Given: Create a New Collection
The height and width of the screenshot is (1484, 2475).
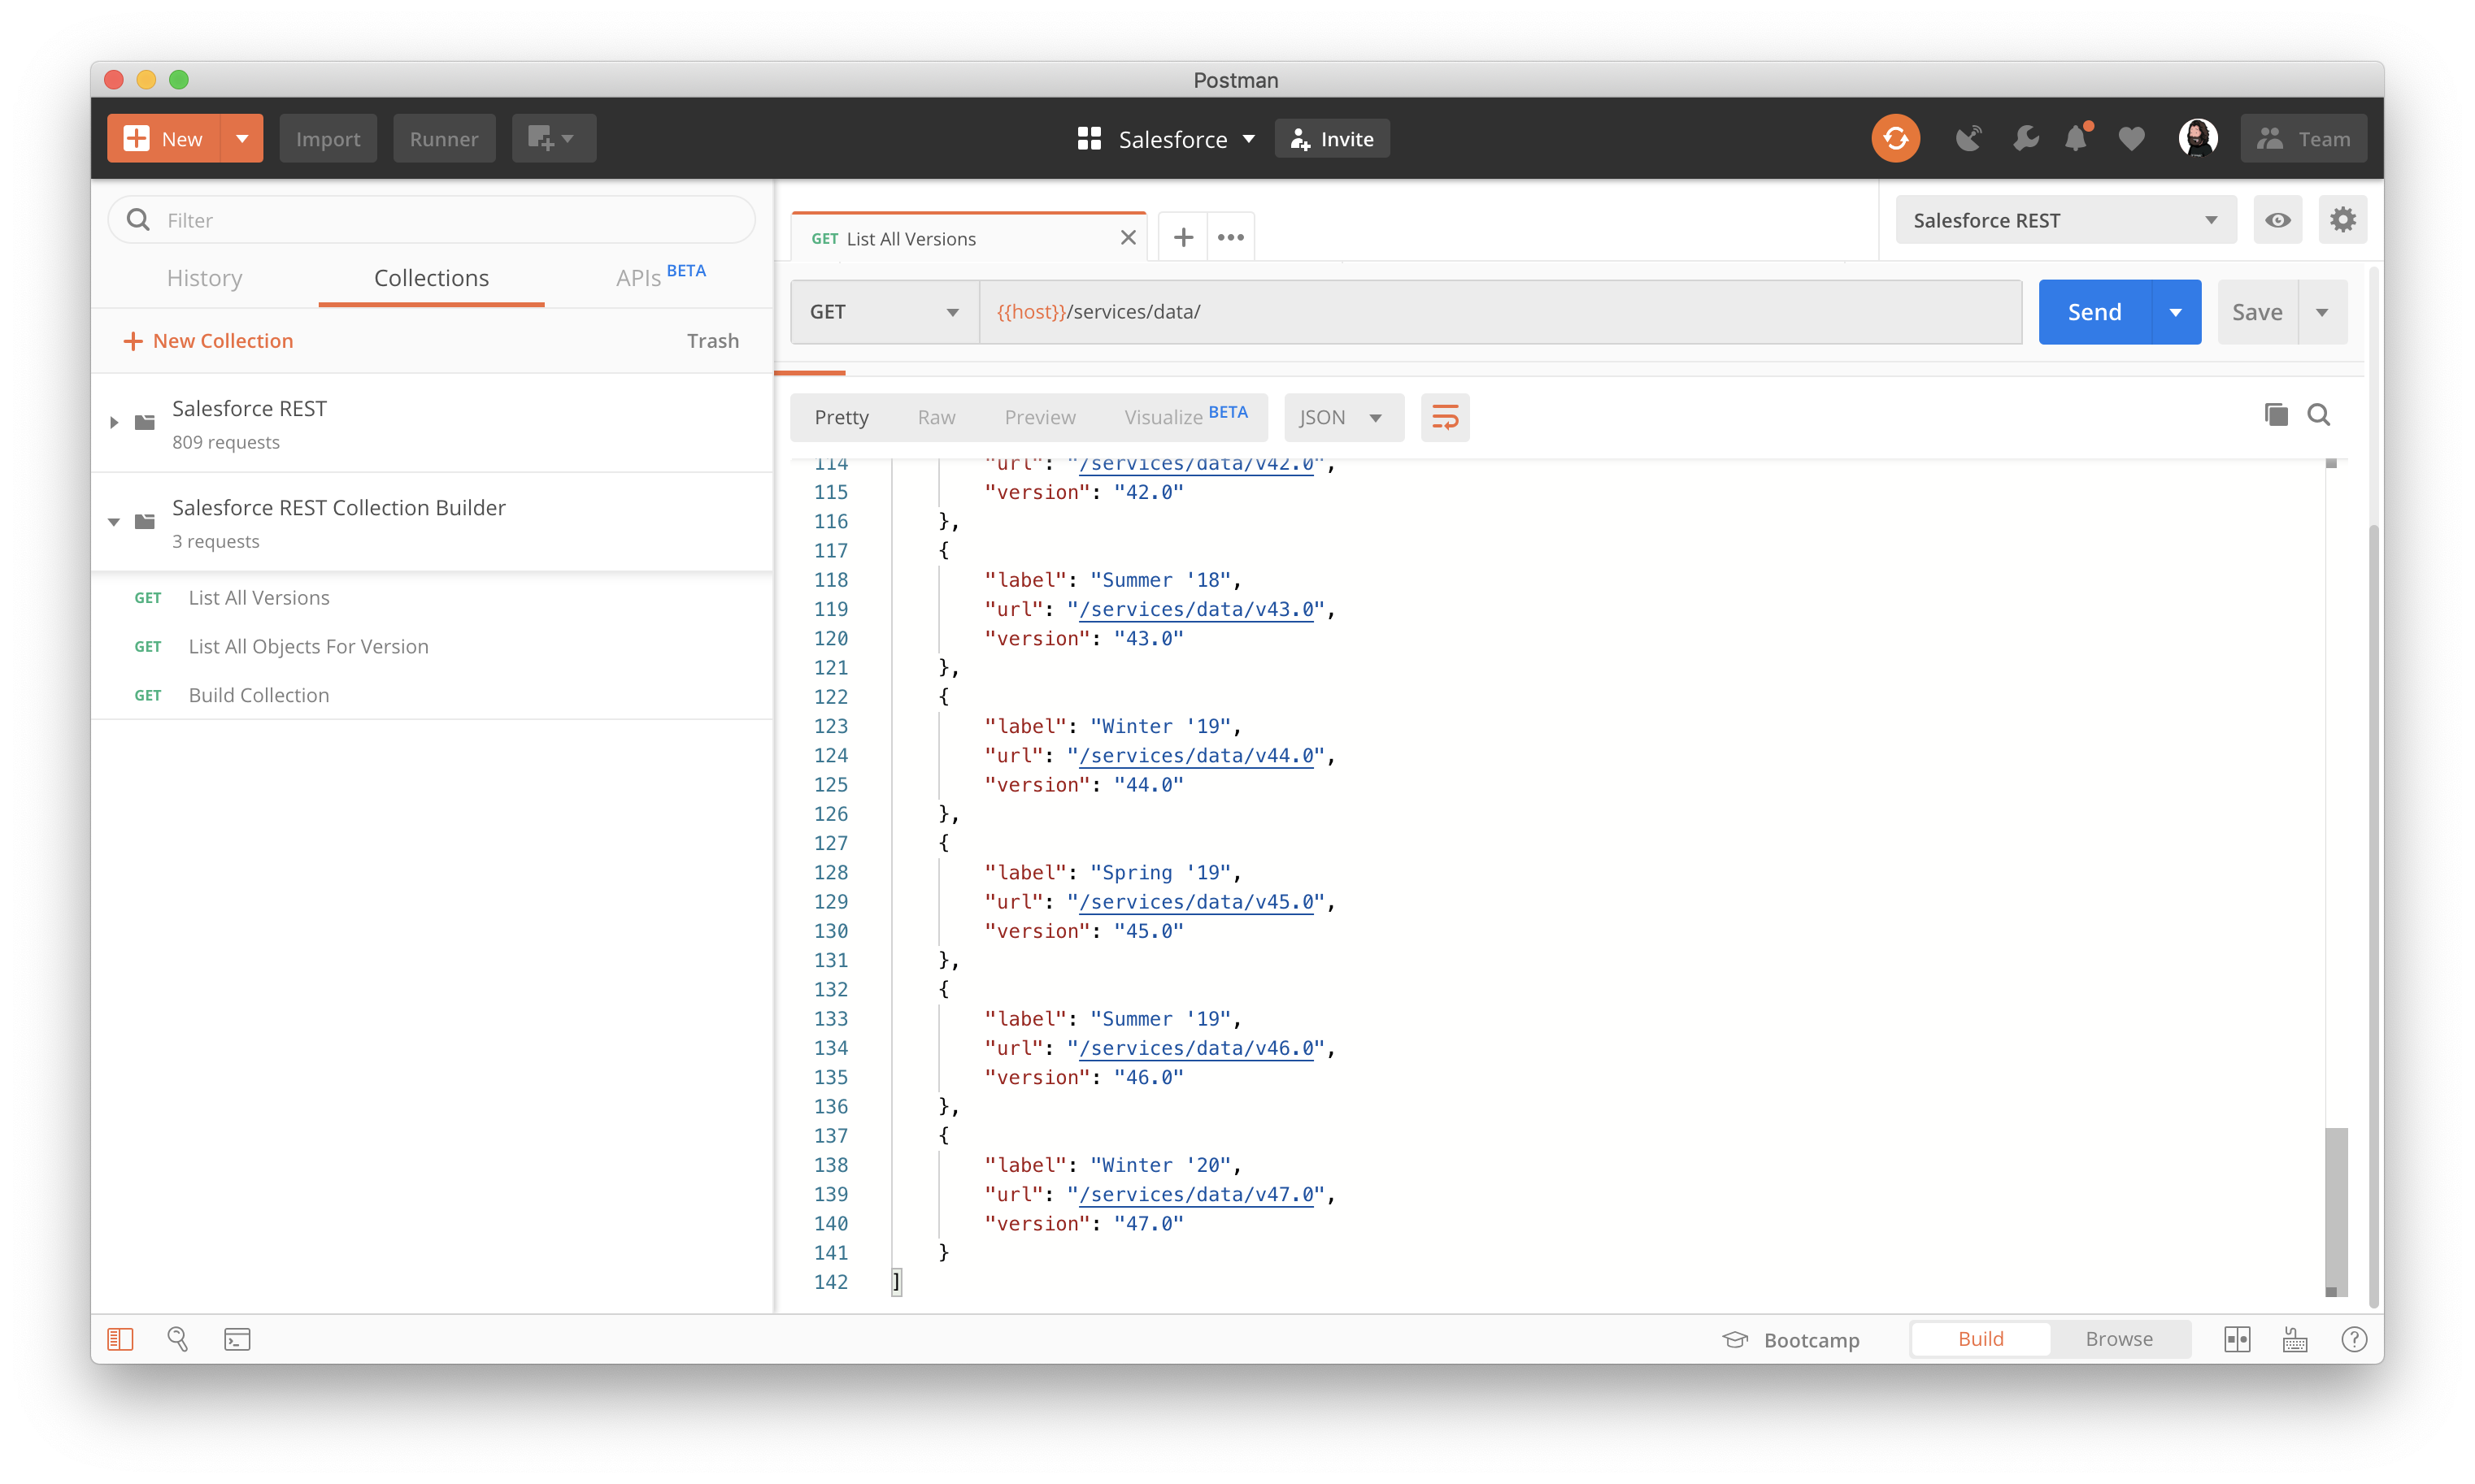Looking at the screenshot, I should 208,341.
